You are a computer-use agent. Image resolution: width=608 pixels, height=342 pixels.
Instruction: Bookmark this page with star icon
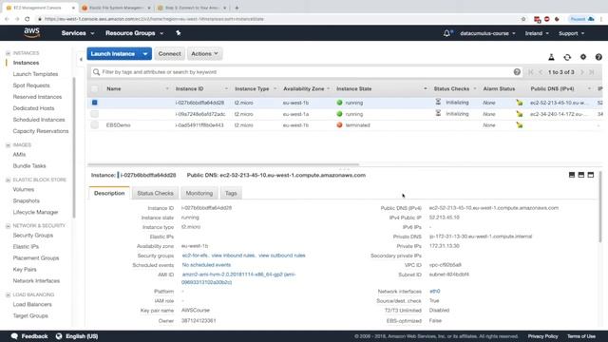[x=523, y=19]
